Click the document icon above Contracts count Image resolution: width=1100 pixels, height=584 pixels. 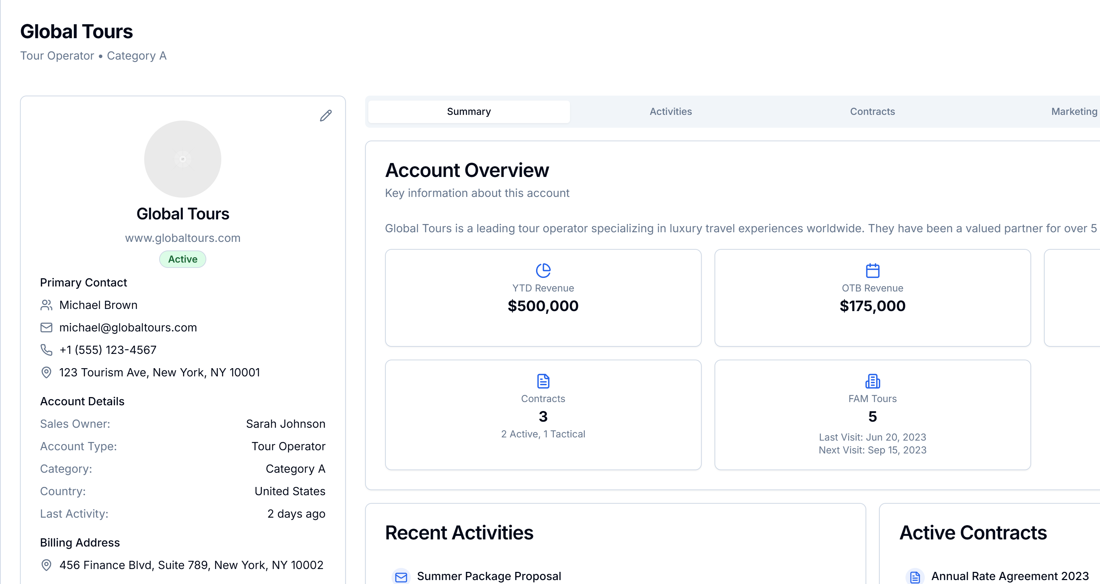(x=543, y=381)
